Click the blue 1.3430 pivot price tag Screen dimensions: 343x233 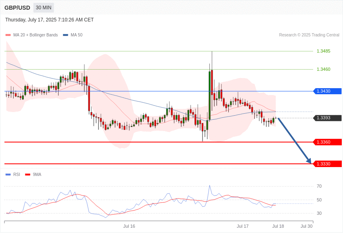click(327, 91)
